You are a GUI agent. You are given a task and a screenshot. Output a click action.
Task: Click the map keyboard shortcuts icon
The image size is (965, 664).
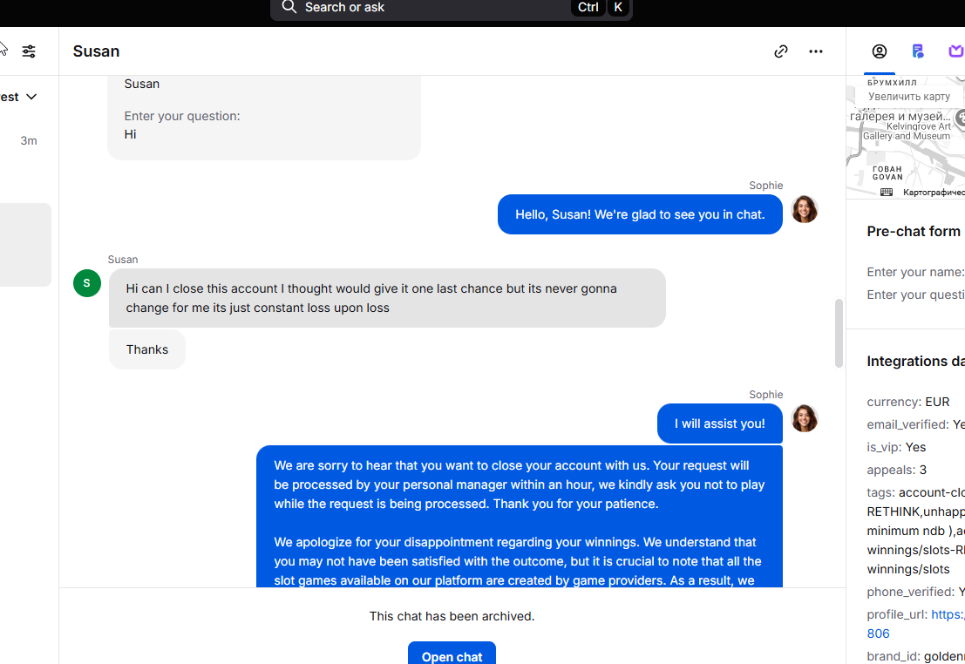pyautogui.click(x=887, y=192)
